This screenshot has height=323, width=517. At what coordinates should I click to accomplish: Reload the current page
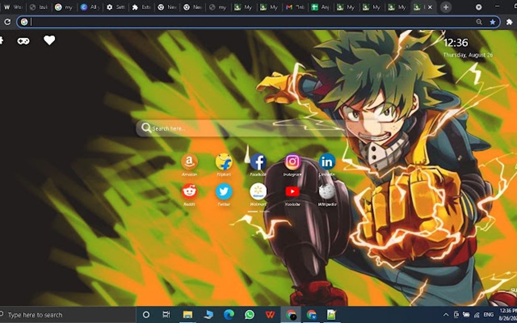pos(7,22)
